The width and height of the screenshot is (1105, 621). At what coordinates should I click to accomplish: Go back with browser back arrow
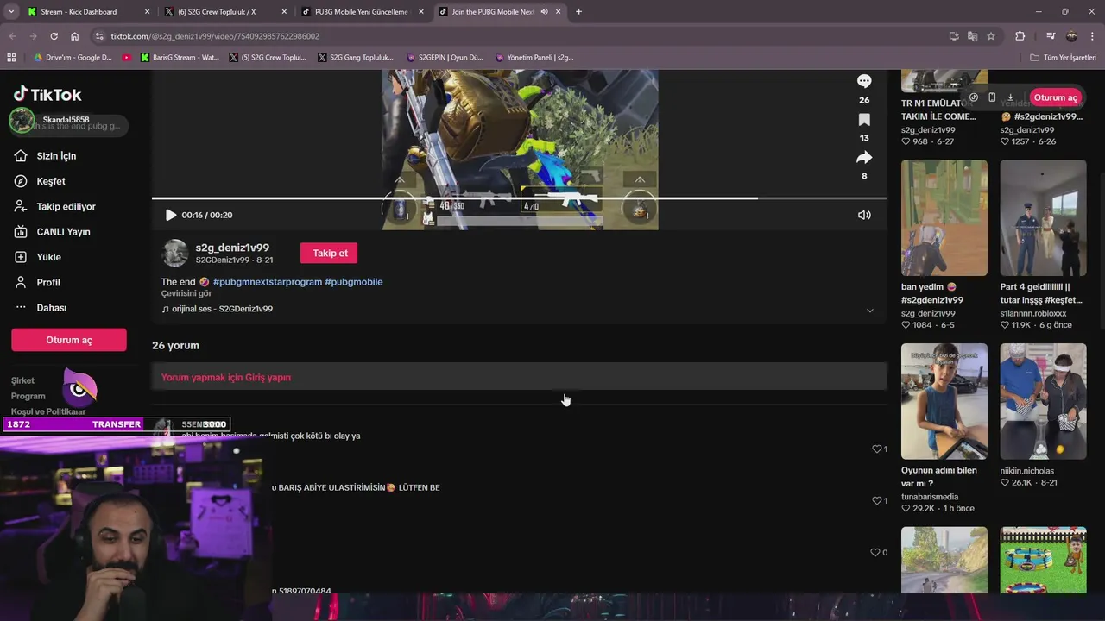[11, 36]
